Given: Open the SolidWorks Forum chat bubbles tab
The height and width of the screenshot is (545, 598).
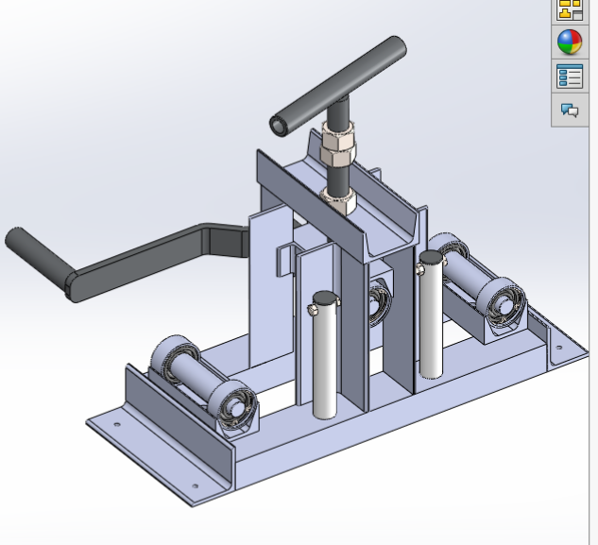Looking at the screenshot, I should [x=570, y=111].
